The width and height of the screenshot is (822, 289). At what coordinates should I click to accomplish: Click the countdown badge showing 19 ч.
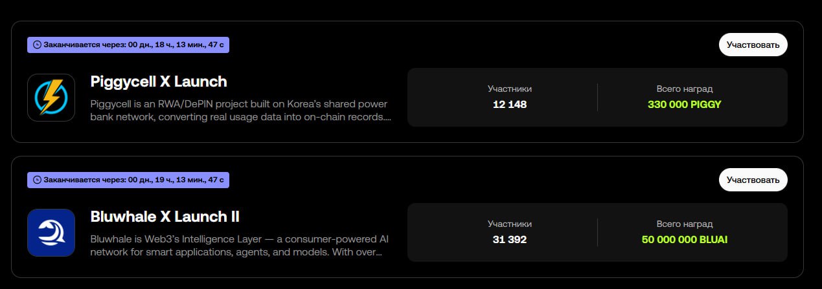[128, 180]
